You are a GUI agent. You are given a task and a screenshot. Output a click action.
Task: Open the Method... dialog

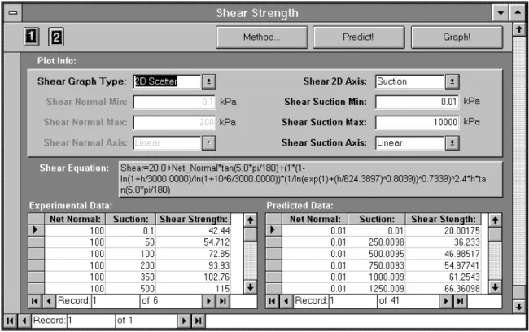tap(262, 37)
